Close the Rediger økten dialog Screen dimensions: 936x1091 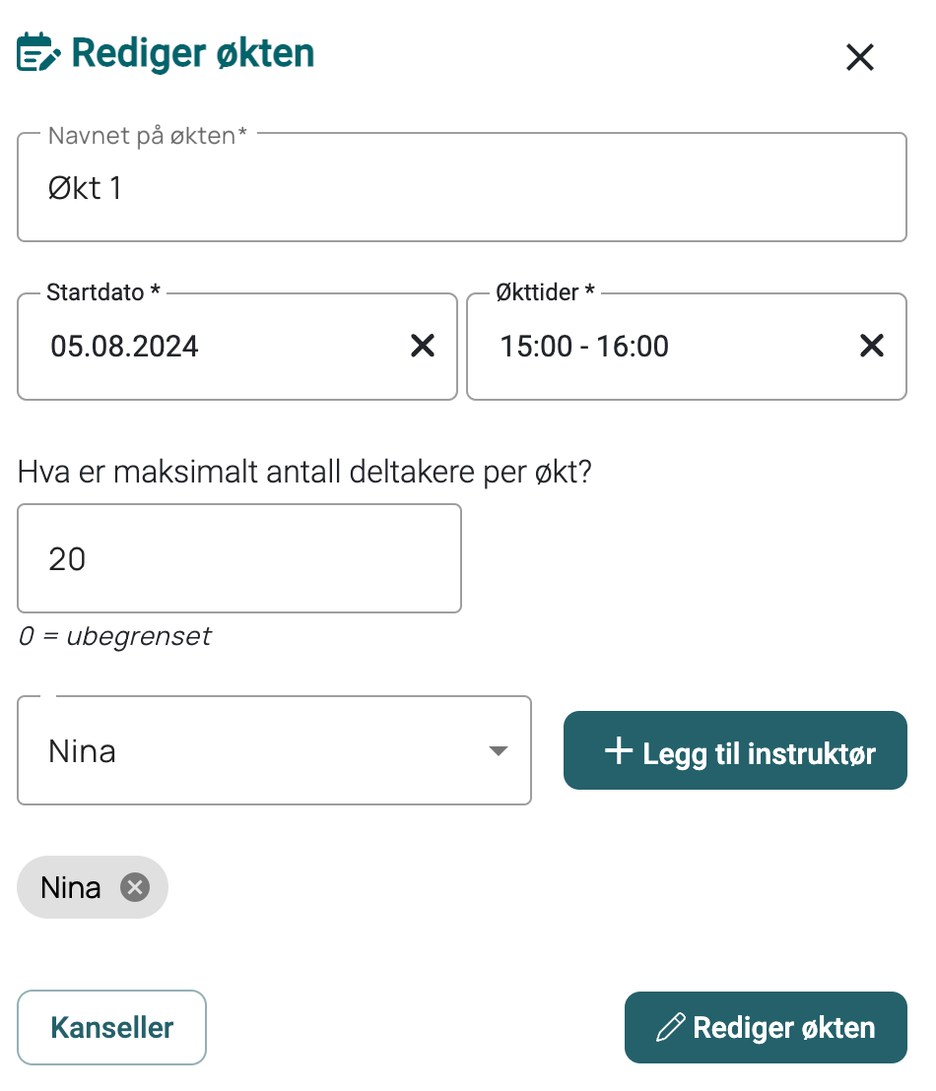pos(859,57)
